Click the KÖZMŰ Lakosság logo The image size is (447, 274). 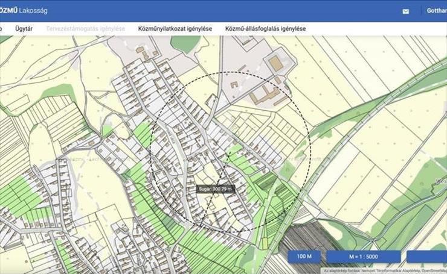click(x=23, y=10)
